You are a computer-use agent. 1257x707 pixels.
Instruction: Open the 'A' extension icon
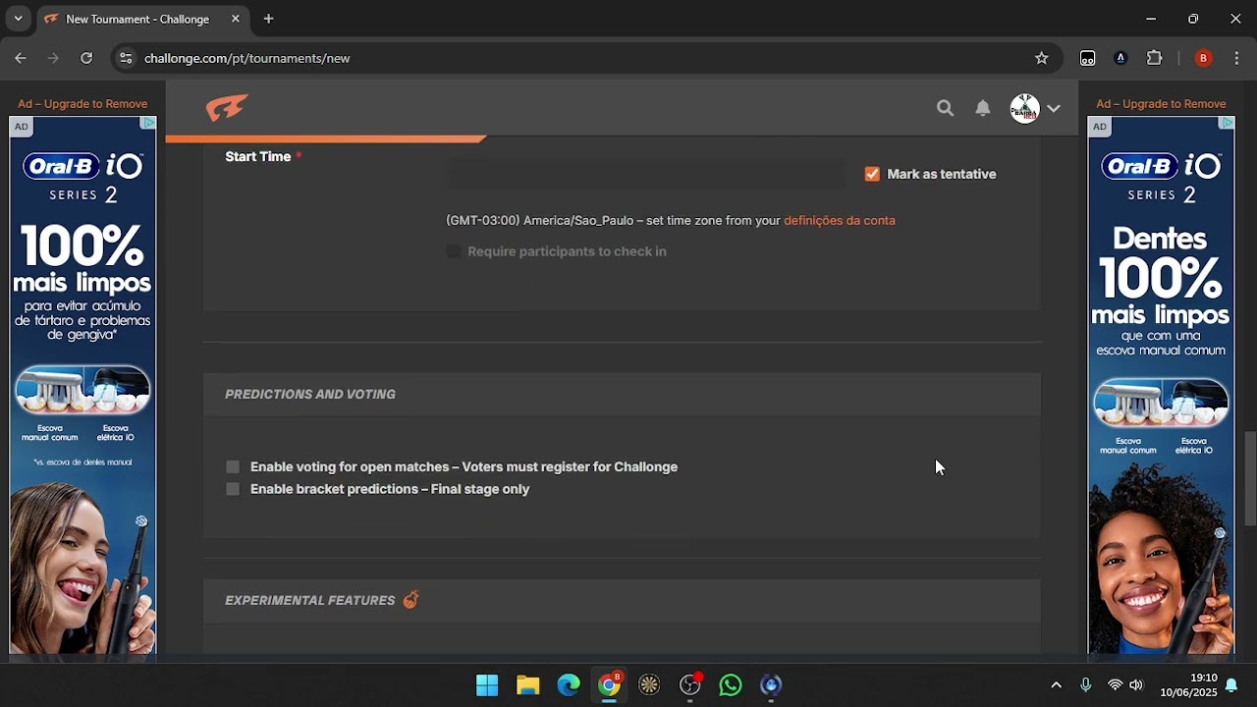(1120, 58)
